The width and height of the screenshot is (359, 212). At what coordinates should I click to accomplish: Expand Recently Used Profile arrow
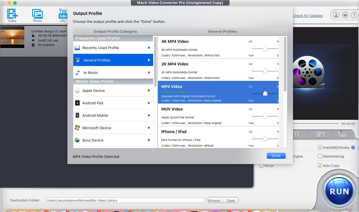149,48
